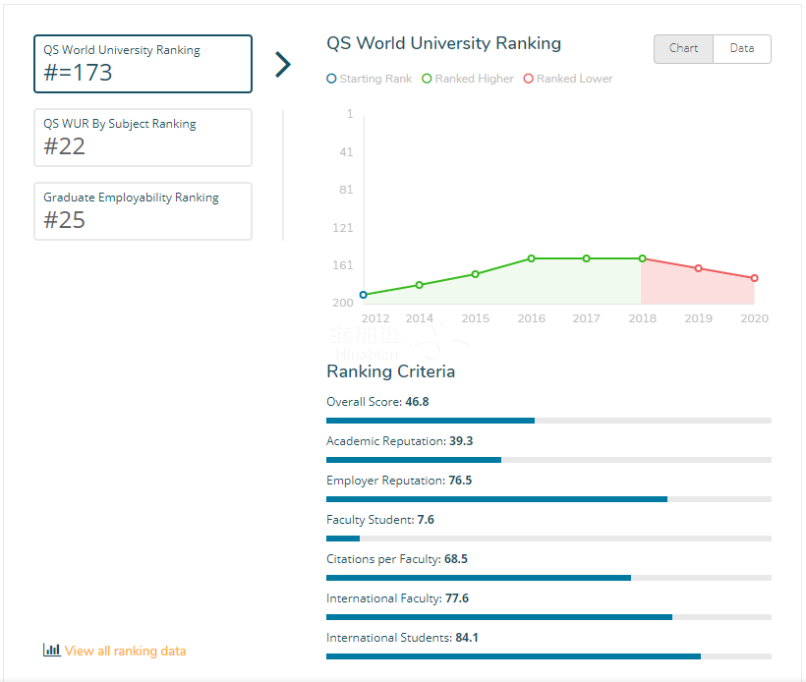The height and width of the screenshot is (682, 806).
Task: Click the Ranked Higher legend circle
Action: pyautogui.click(x=427, y=79)
